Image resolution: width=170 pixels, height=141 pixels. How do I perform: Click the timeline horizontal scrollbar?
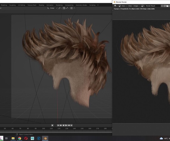(56, 132)
